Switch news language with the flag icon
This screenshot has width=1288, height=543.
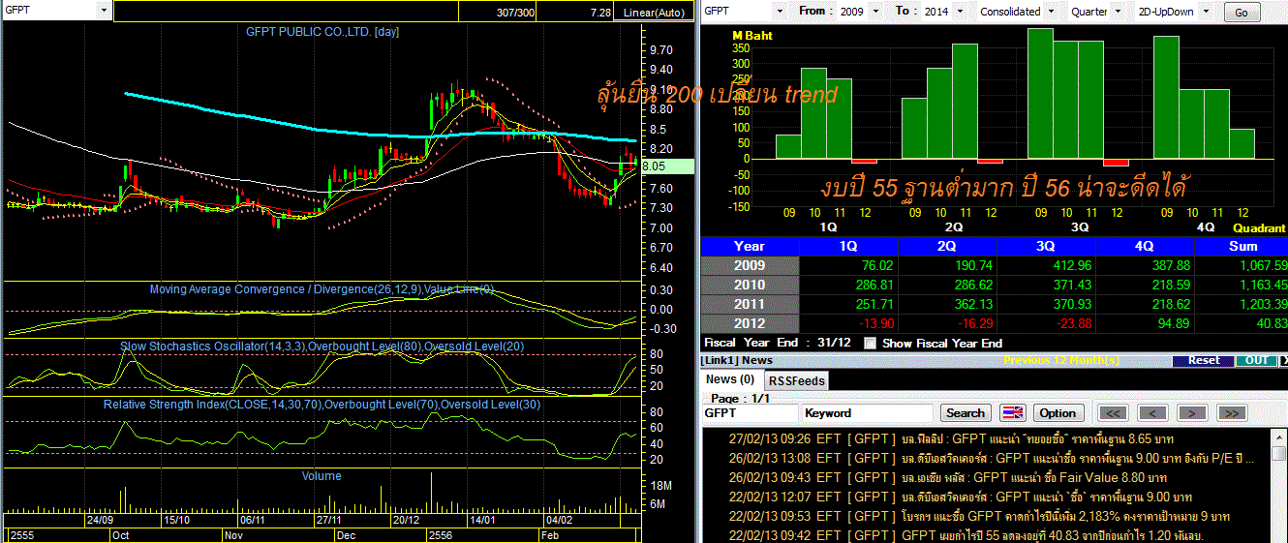click(1012, 412)
